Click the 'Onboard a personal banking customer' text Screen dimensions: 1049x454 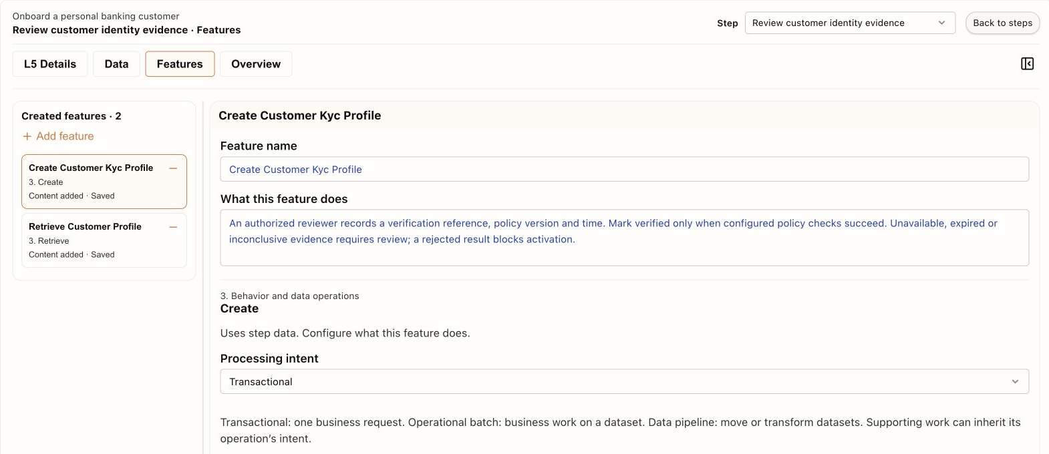(96, 16)
